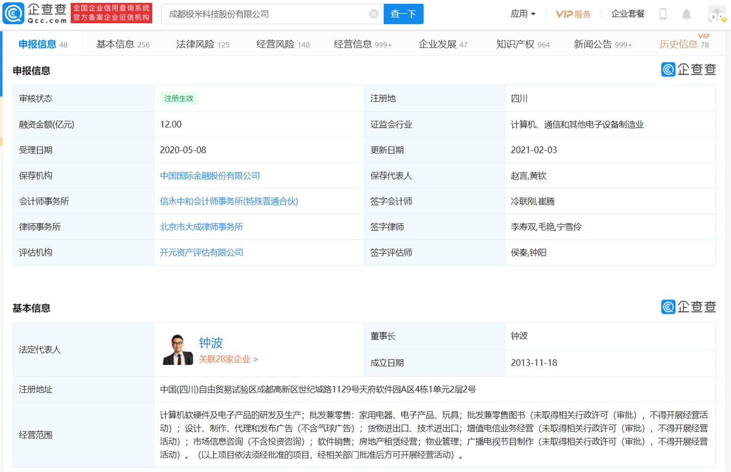Switch to the 申报信息 tab
Image resolution: width=731 pixels, height=472 pixels.
[43, 44]
